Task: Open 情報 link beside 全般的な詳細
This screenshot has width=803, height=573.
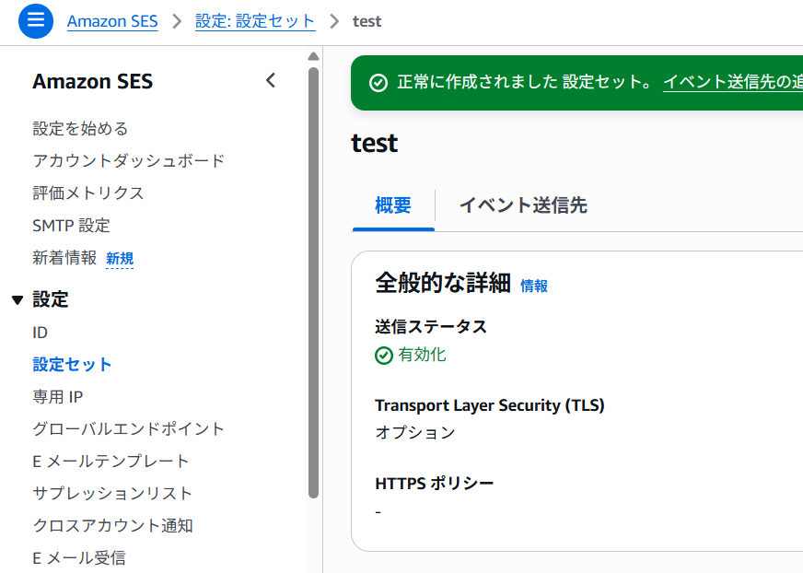Action: [x=534, y=286]
